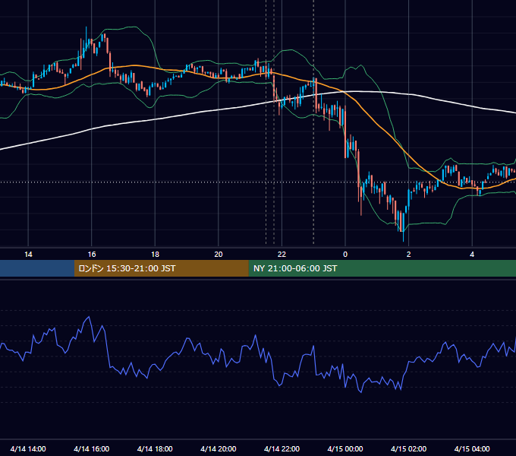Click the NY session band 21:00-06:00 JST
The height and width of the screenshot is (456, 516).
382,268
